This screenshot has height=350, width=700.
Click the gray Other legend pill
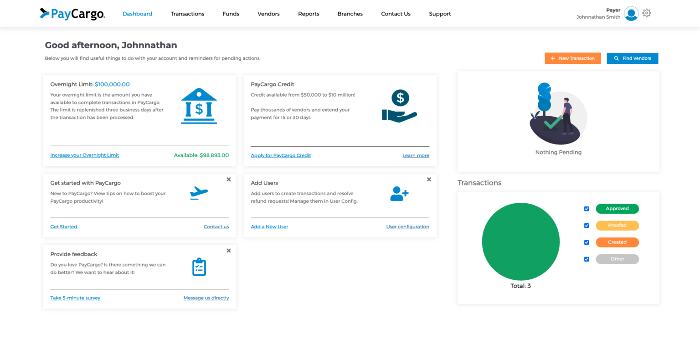pyautogui.click(x=618, y=259)
